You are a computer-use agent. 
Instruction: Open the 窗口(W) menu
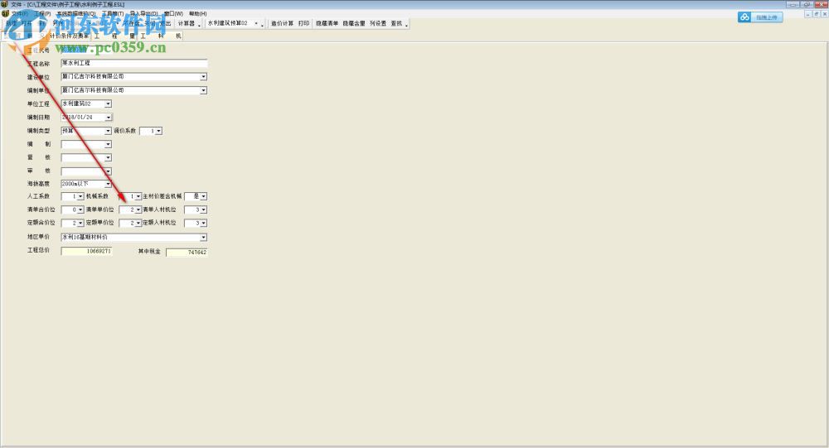point(173,14)
